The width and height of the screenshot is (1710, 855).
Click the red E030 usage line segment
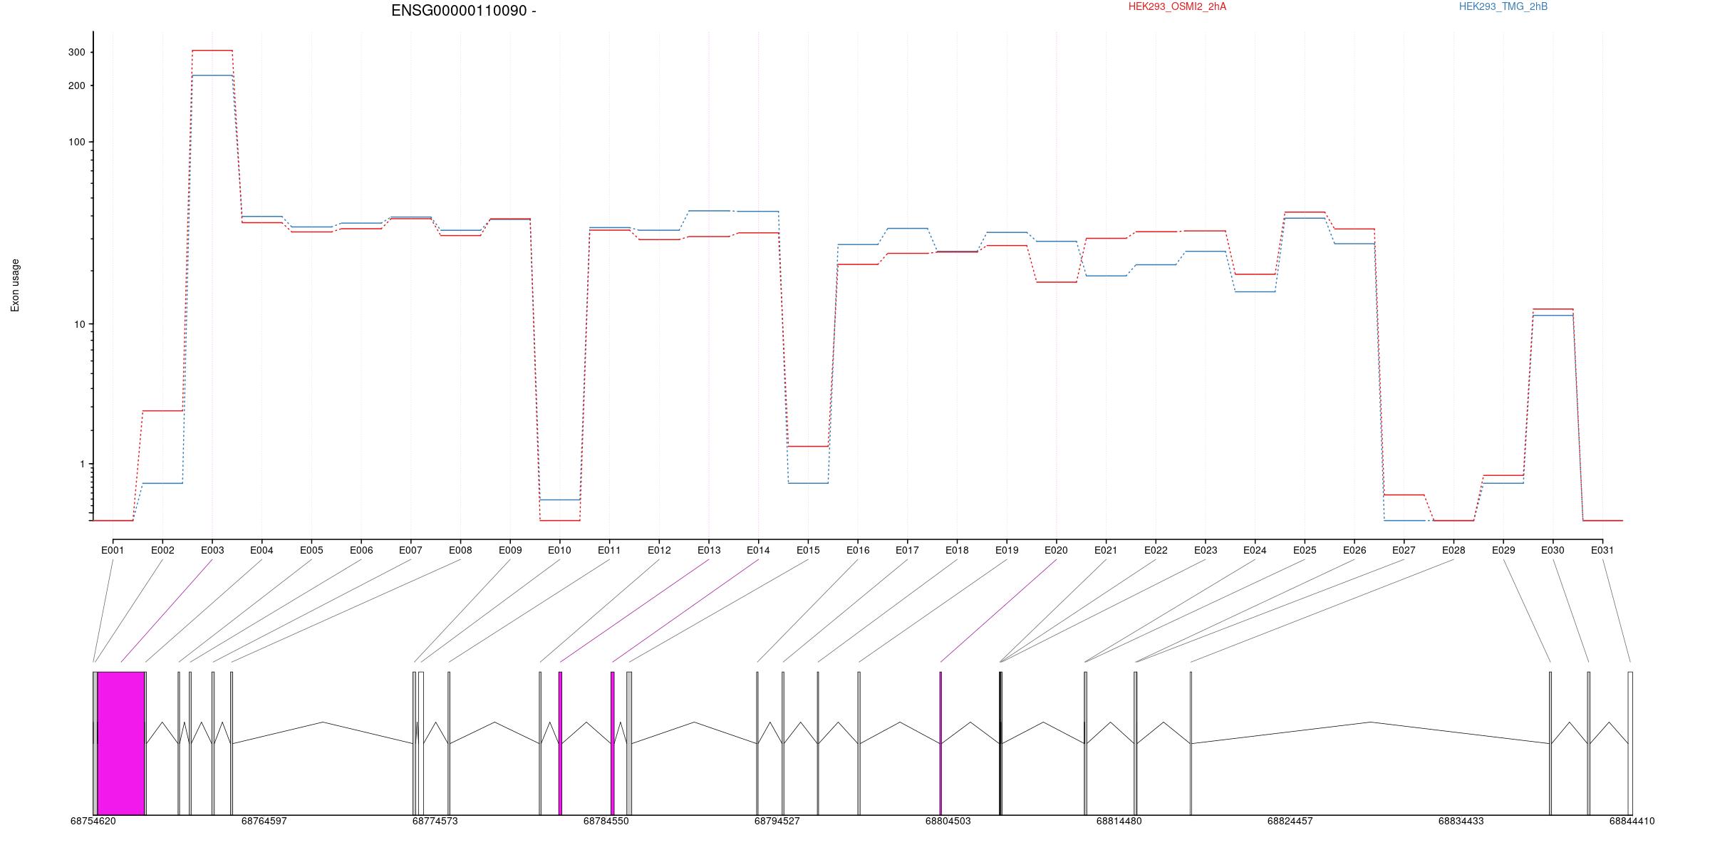(1553, 309)
